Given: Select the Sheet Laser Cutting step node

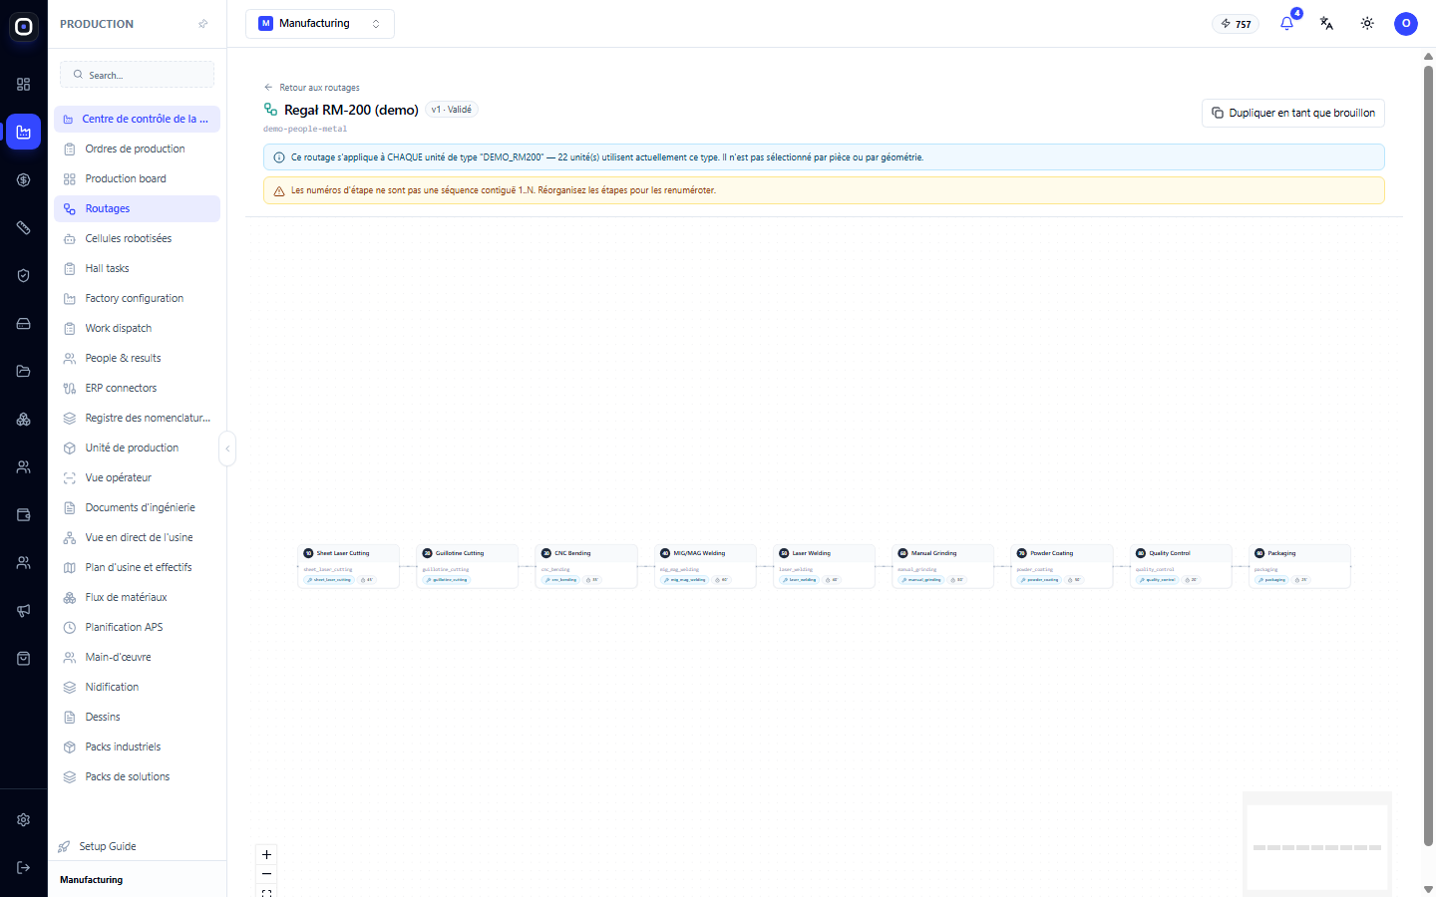Looking at the screenshot, I should 349,566.
